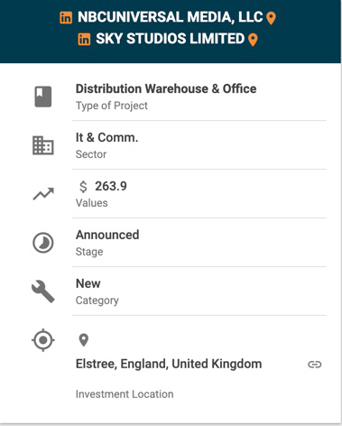
Task: Click the building icon beside Sector
Action: (x=43, y=145)
